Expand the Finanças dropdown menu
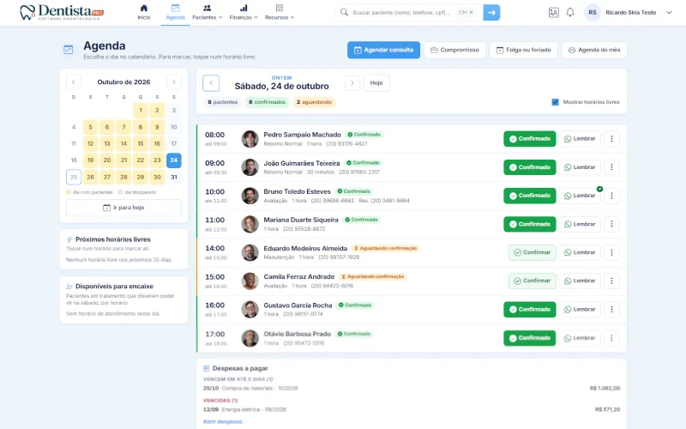This screenshot has height=429, width=686. click(244, 12)
